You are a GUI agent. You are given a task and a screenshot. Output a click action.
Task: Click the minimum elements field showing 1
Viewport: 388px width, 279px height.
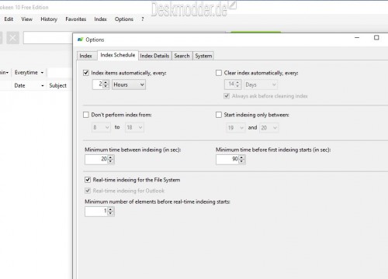point(96,212)
